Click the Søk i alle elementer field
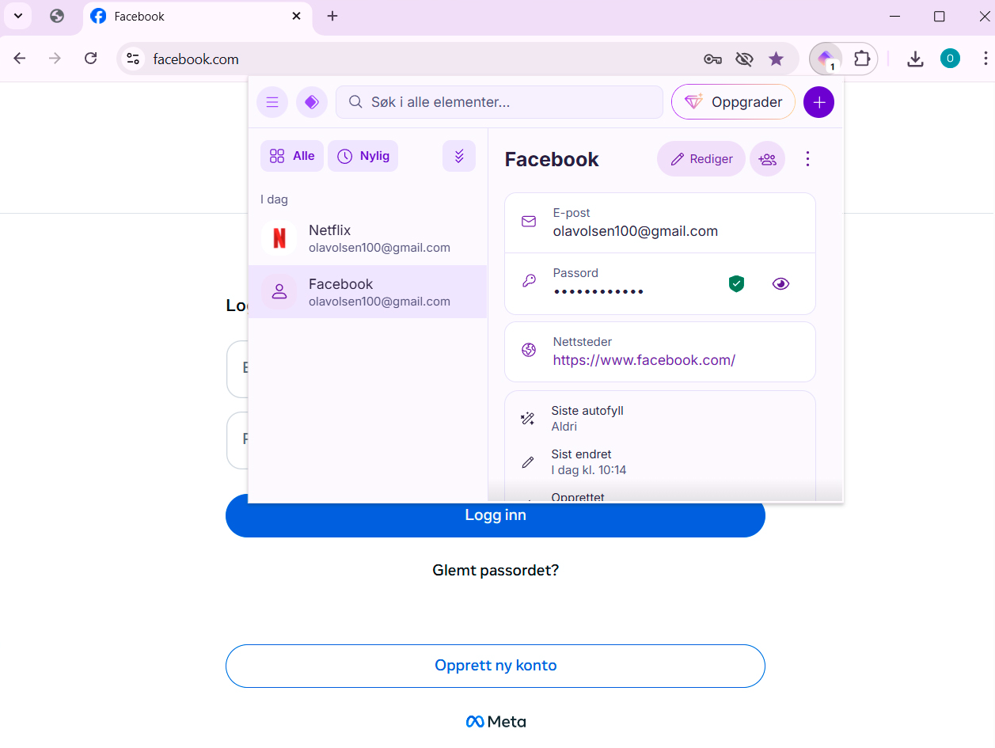The width and height of the screenshot is (995, 748). click(499, 102)
